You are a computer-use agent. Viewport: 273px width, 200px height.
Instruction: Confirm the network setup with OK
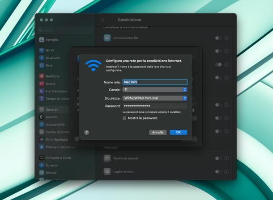pos(179,132)
